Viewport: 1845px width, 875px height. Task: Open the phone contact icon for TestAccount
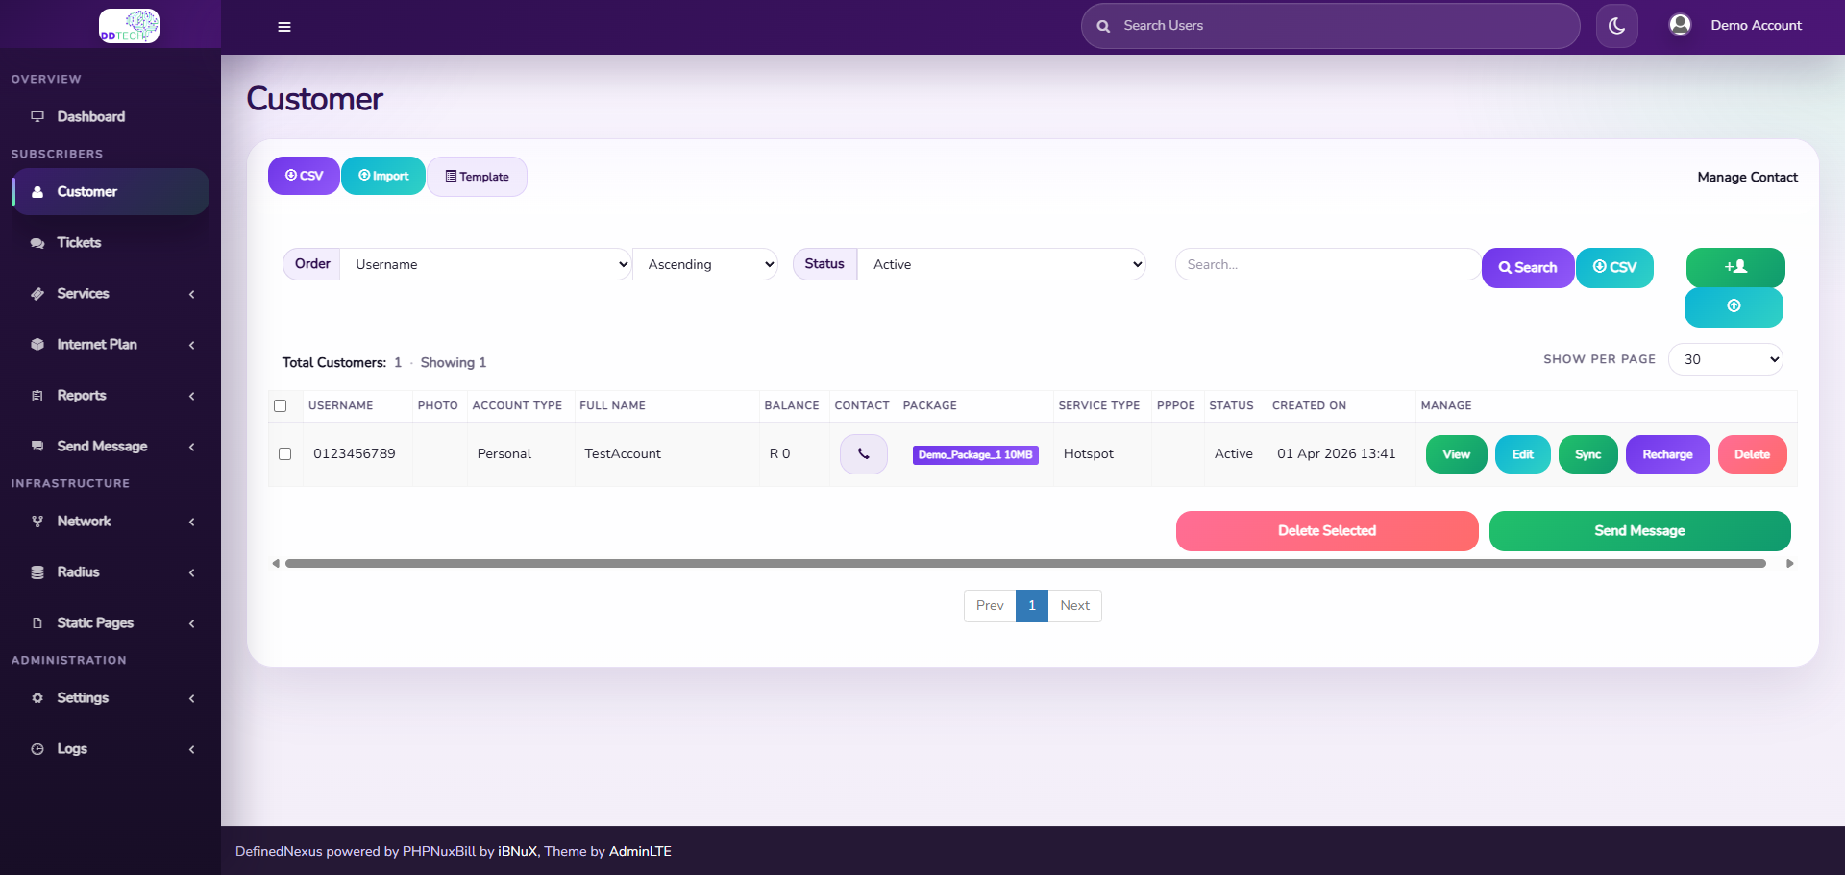click(x=862, y=453)
